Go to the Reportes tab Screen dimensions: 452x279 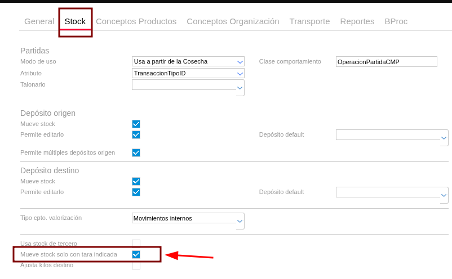tap(357, 21)
